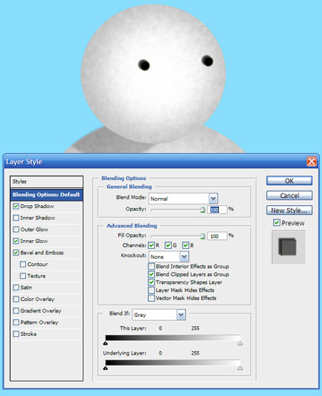Screen dimensions: 322x396
Task: Click the Opacity slider thumb
Action: [203, 209]
